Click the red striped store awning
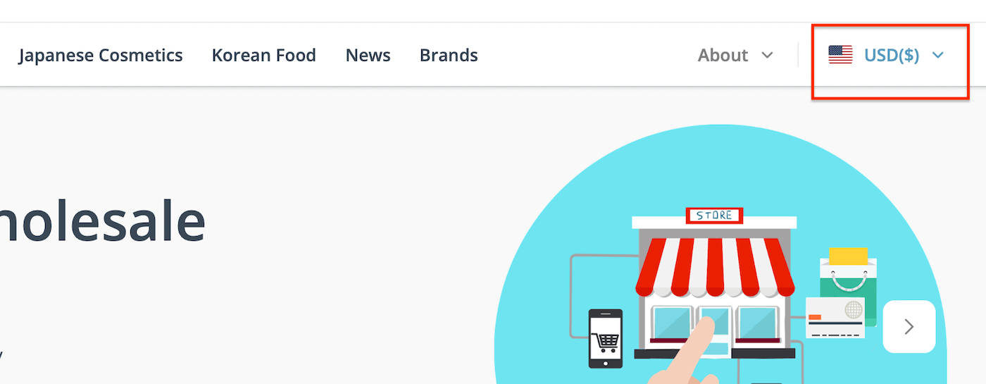 coord(715,268)
